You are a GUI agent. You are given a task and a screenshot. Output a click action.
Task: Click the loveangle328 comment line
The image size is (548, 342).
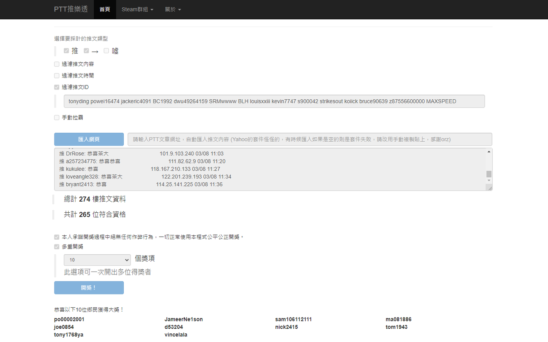145,177
